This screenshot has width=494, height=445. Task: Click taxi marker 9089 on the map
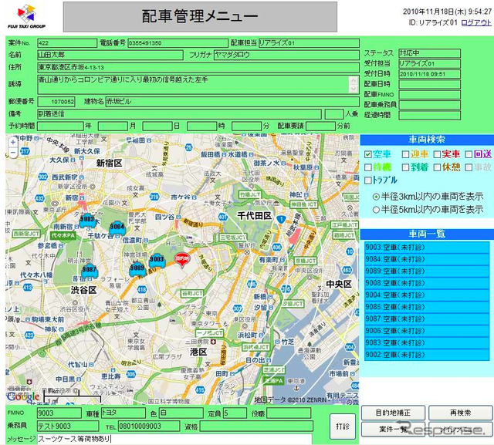pyautogui.click(x=137, y=268)
